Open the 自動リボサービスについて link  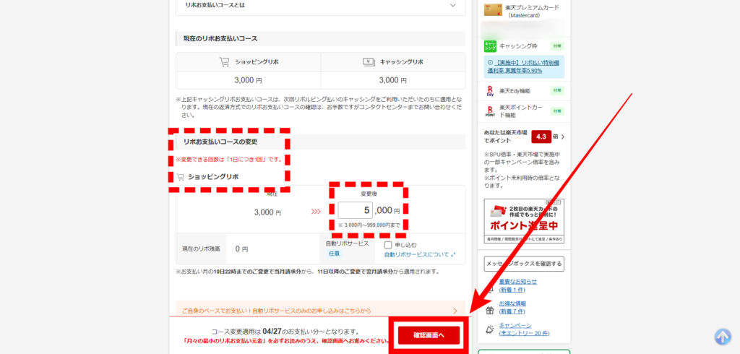coord(419,254)
